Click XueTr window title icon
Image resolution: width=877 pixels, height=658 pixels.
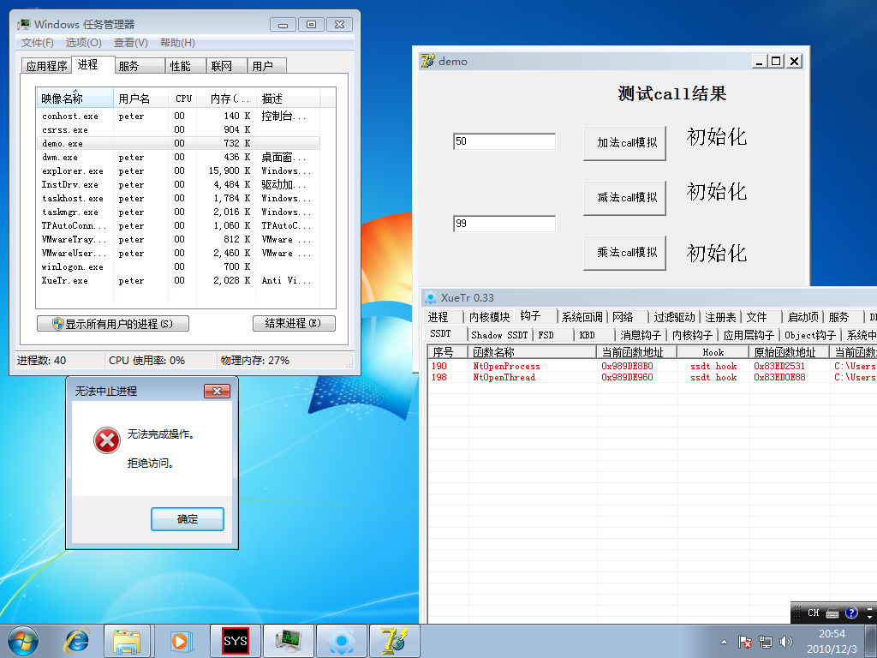tap(430, 297)
